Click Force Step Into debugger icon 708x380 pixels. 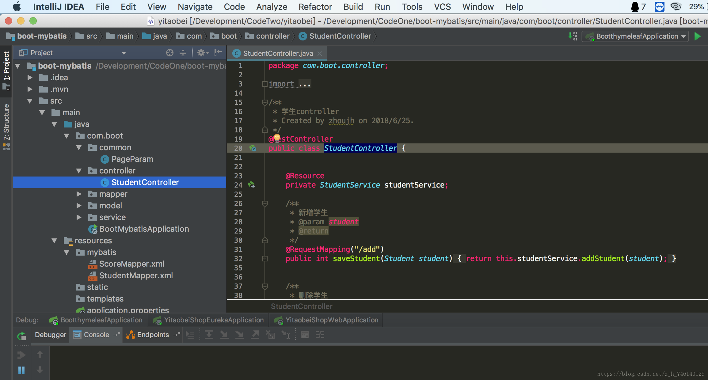coord(239,335)
